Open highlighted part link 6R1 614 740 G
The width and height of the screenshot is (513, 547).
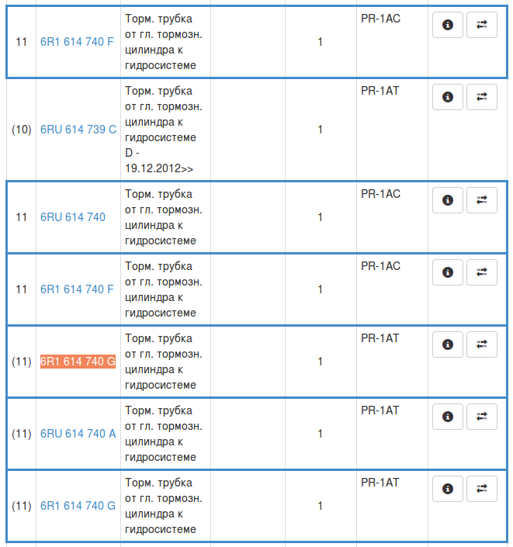[x=78, y=362]
